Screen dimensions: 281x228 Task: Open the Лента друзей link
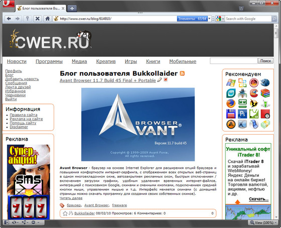[x=18, y=87]
